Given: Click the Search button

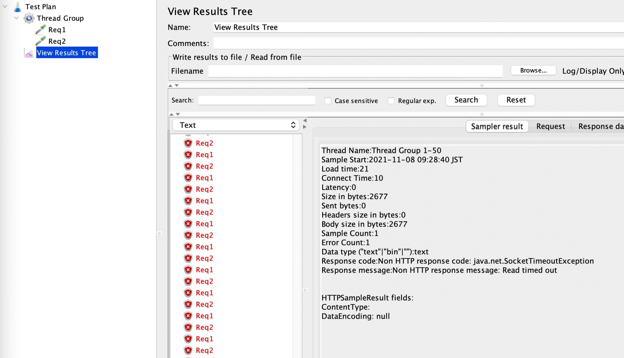Looking at the screenshot, I should pos(466,100).
